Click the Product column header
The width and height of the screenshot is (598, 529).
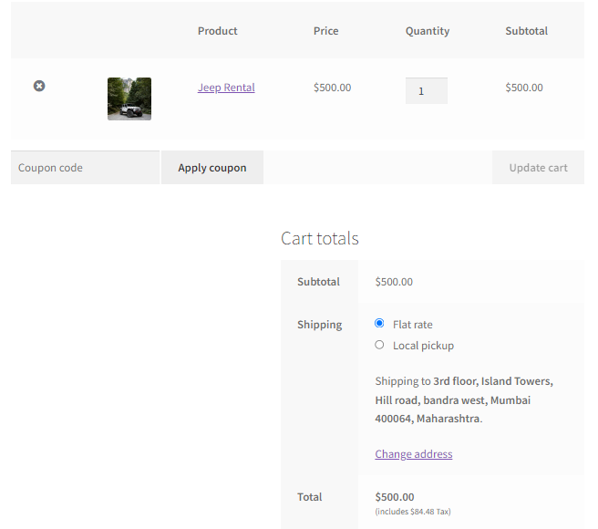pos(217,31)
